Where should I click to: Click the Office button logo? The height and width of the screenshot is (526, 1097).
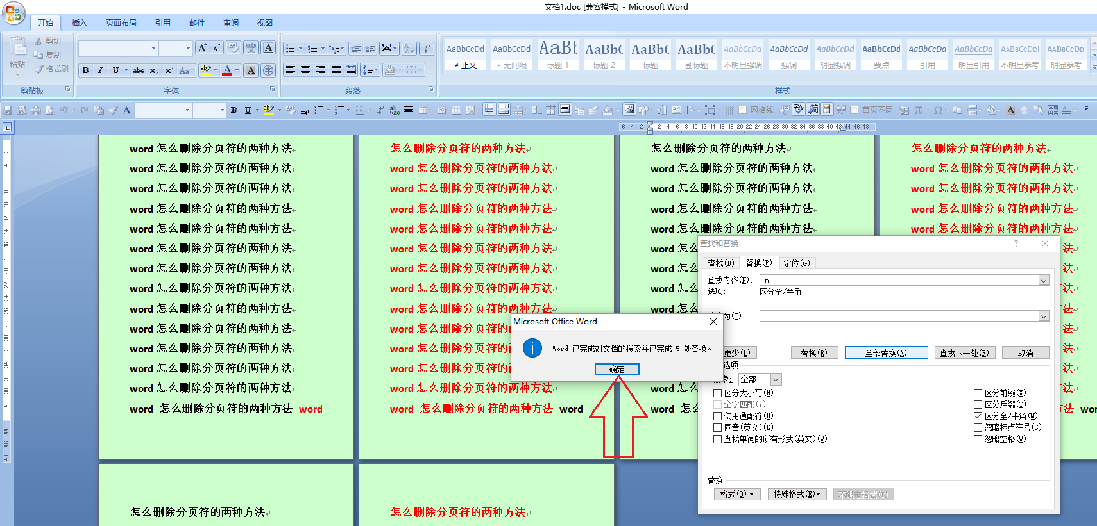pos(13,13)
